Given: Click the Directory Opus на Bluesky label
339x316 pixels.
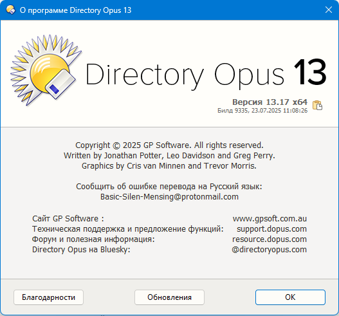Looking at the screenshot, I should click(81, 250).
